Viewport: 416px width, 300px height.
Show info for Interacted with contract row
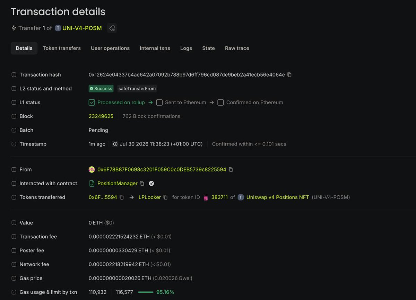point(14,184)
